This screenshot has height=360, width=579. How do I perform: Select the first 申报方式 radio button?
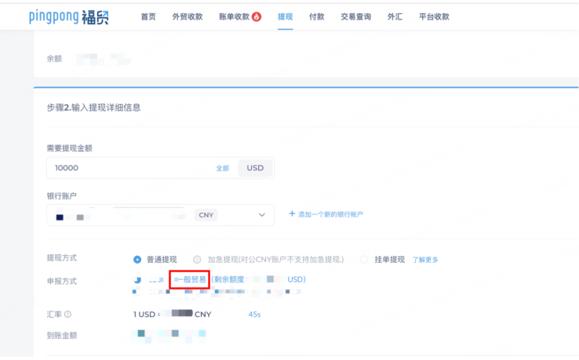tap(137, 280)
